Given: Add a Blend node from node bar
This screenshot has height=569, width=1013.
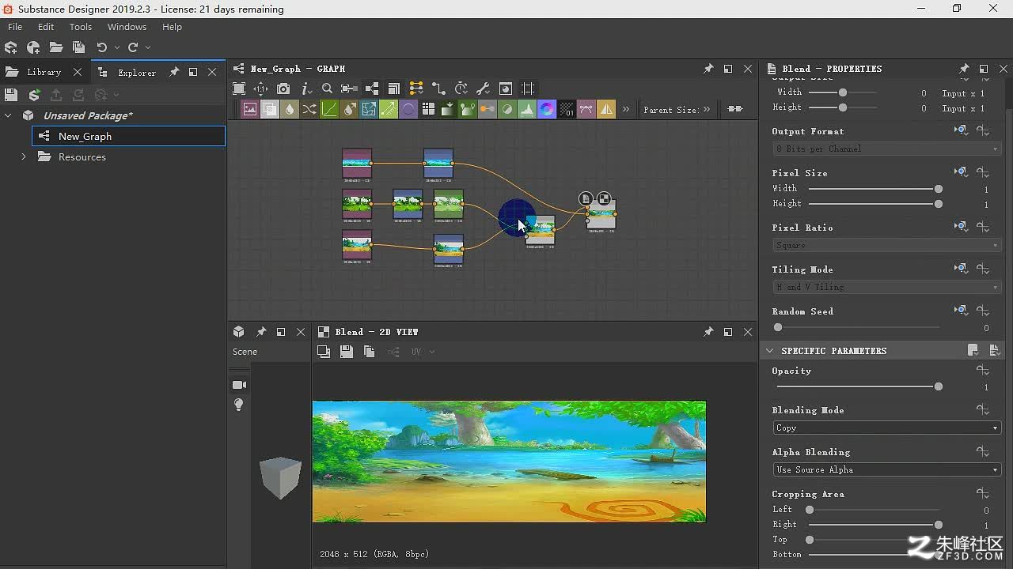Looking at the screenshot, I should pyautogui.click(x=270, y=109).
